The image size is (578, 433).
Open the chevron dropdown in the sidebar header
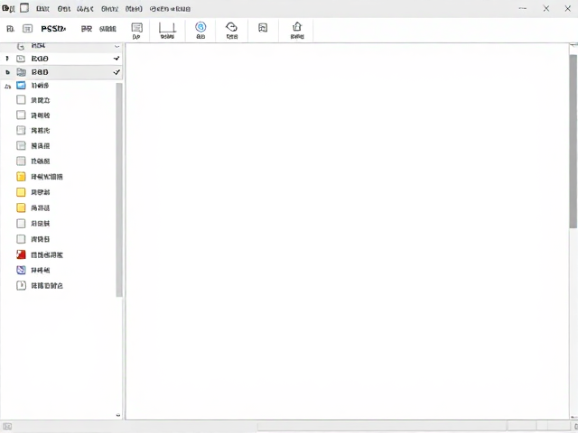(117, 46)
